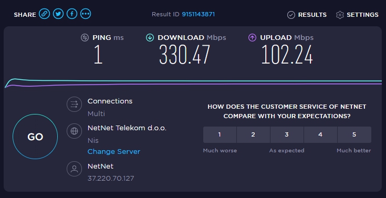Click the Connections multi-arrow icon
Image resolution: width=386 pixels, height=198 pixels.
(x=74, y=105)
